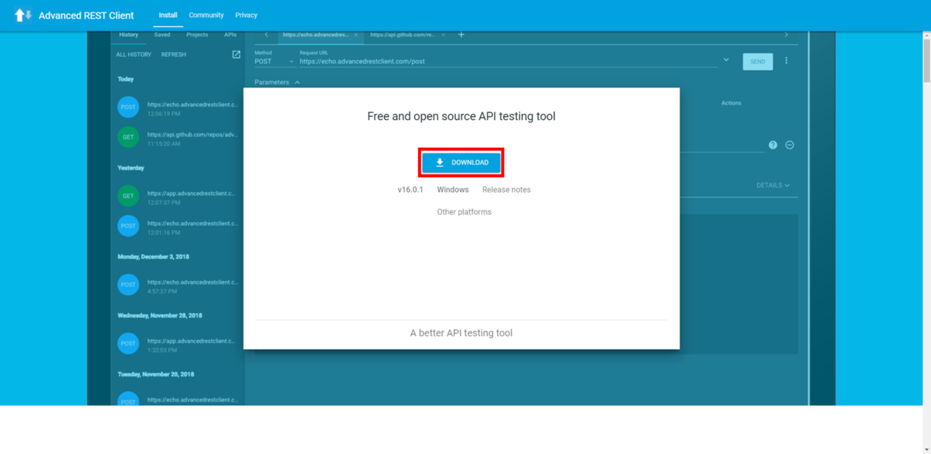Click the Request URL input field

(508, 61)
